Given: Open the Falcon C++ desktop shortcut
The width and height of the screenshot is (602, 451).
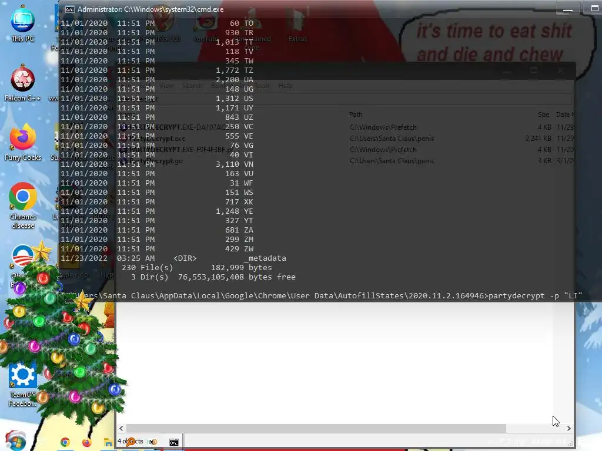Looking at the screenshot, I should 22,83.
